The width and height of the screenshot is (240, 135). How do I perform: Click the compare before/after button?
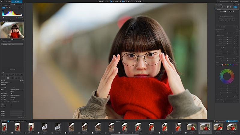100,1
